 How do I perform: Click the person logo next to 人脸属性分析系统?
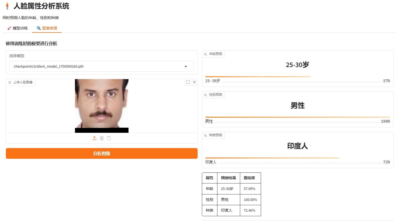pyautogui.click(x=7, y=6)
